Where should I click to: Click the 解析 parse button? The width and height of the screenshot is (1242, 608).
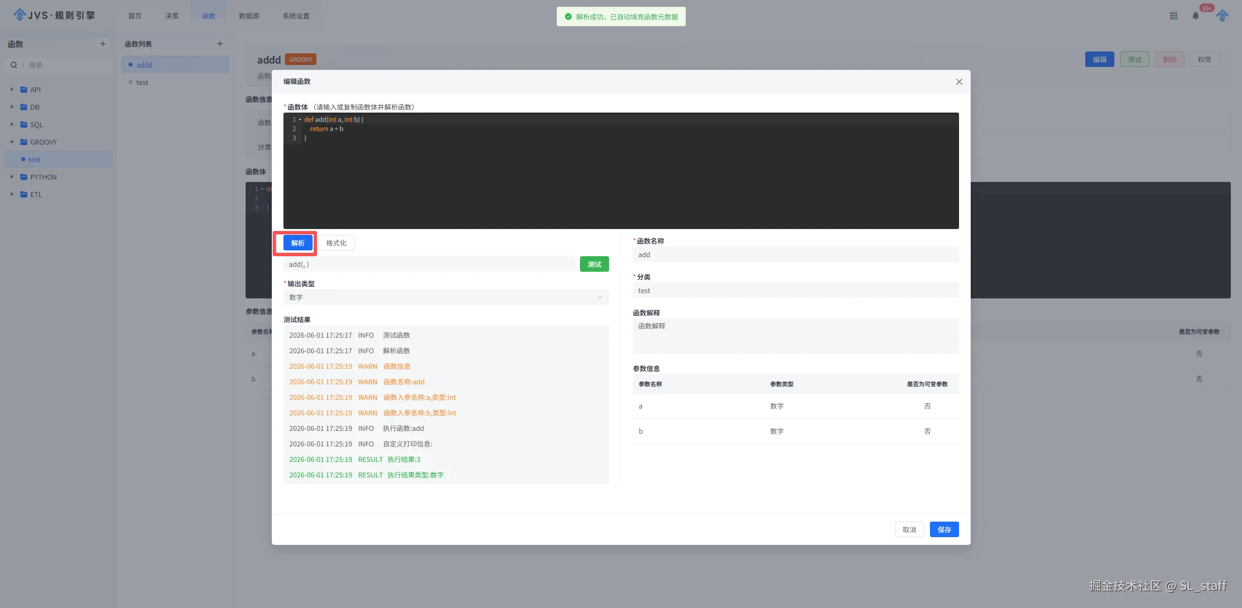coord(298,243)
